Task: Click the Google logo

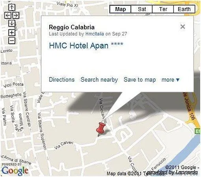Action: [x=15, y=171]
